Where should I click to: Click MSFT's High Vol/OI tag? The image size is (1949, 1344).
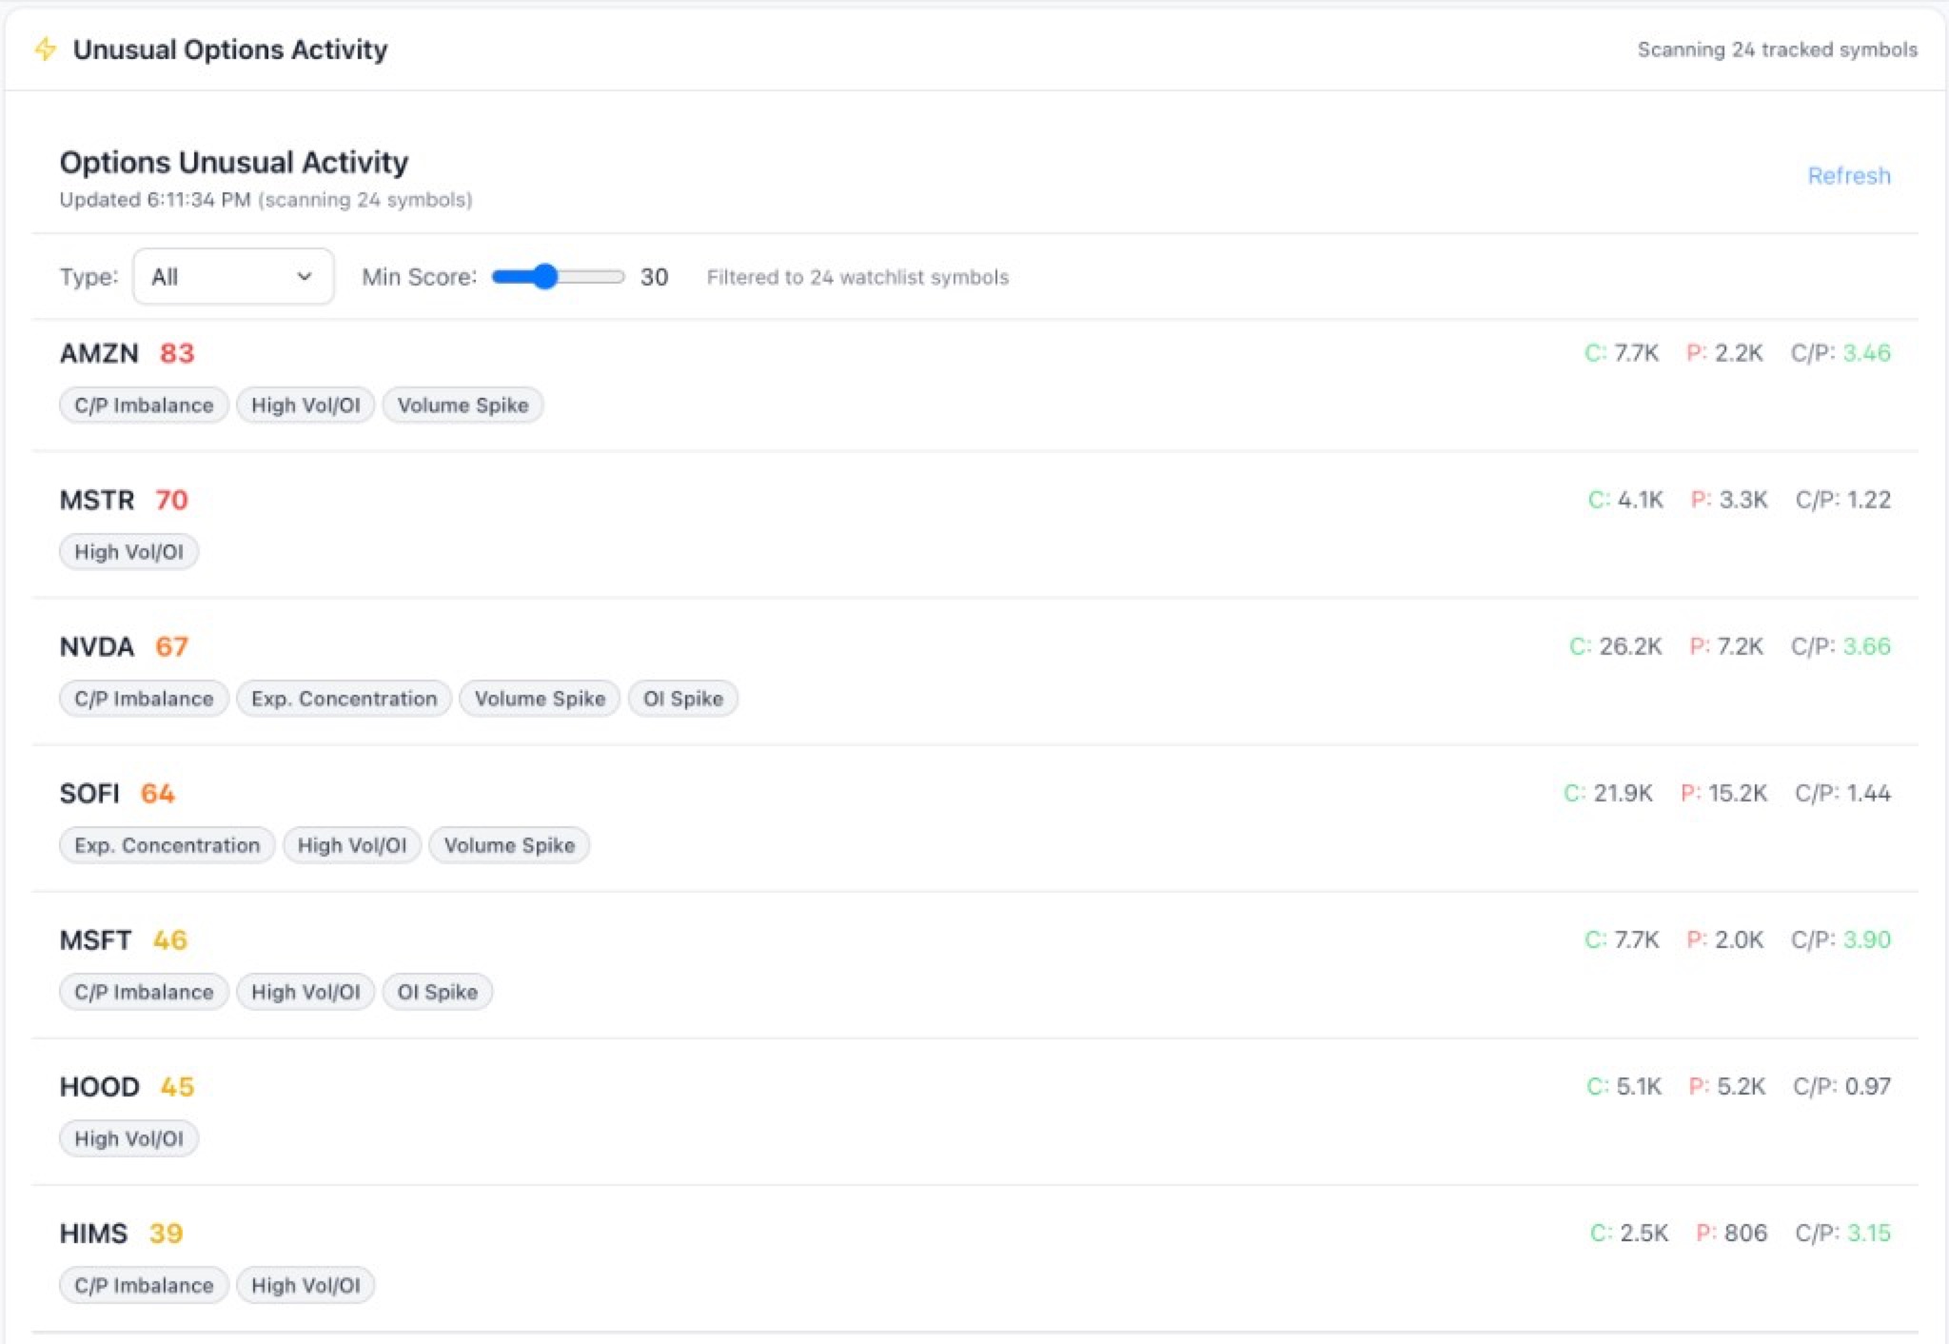(x=305, y=992)
